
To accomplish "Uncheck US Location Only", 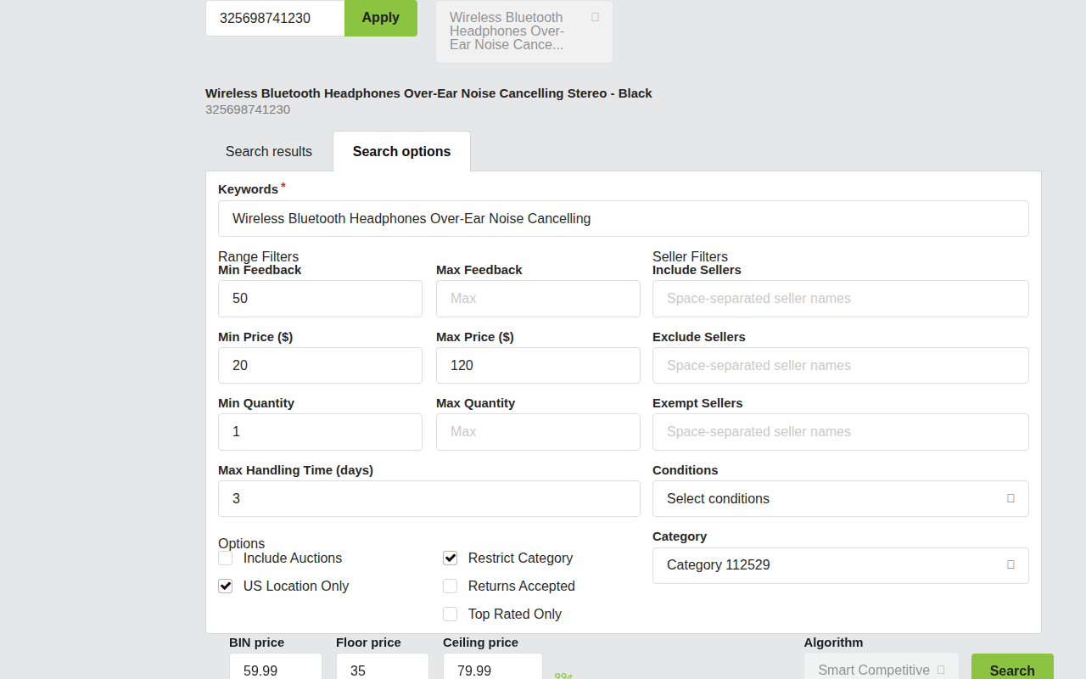I will tap(226, 586).
